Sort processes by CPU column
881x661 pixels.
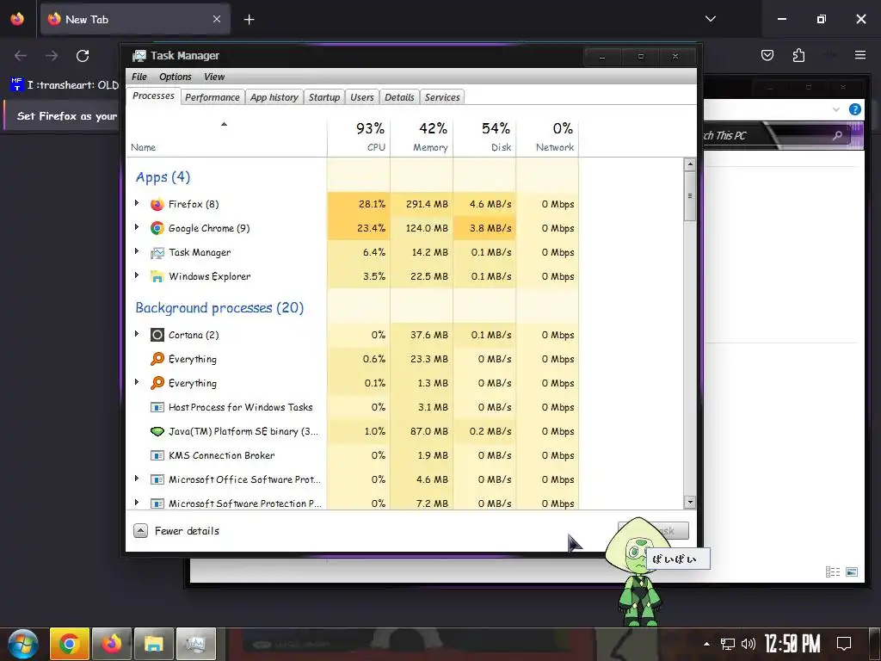(359, 137)
